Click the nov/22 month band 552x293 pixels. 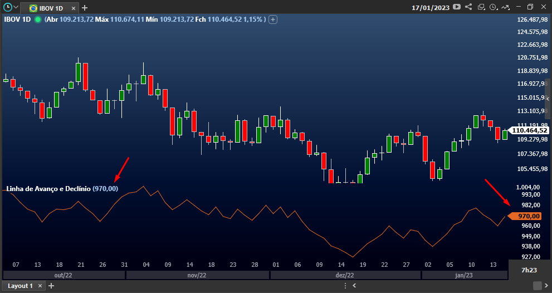click(x=197, y=275)
